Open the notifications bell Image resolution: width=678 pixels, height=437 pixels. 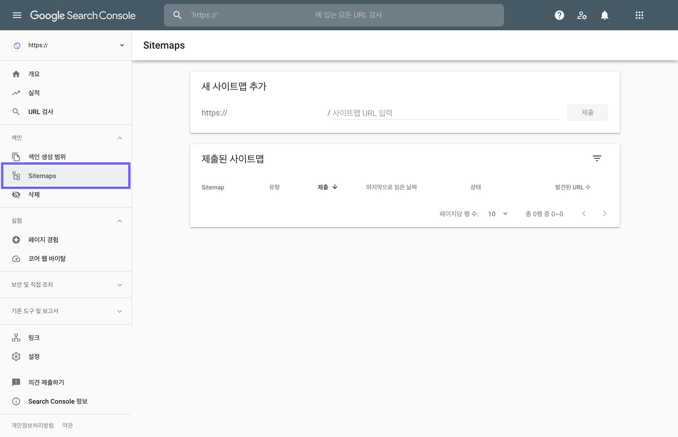click(x=604, y=15)
